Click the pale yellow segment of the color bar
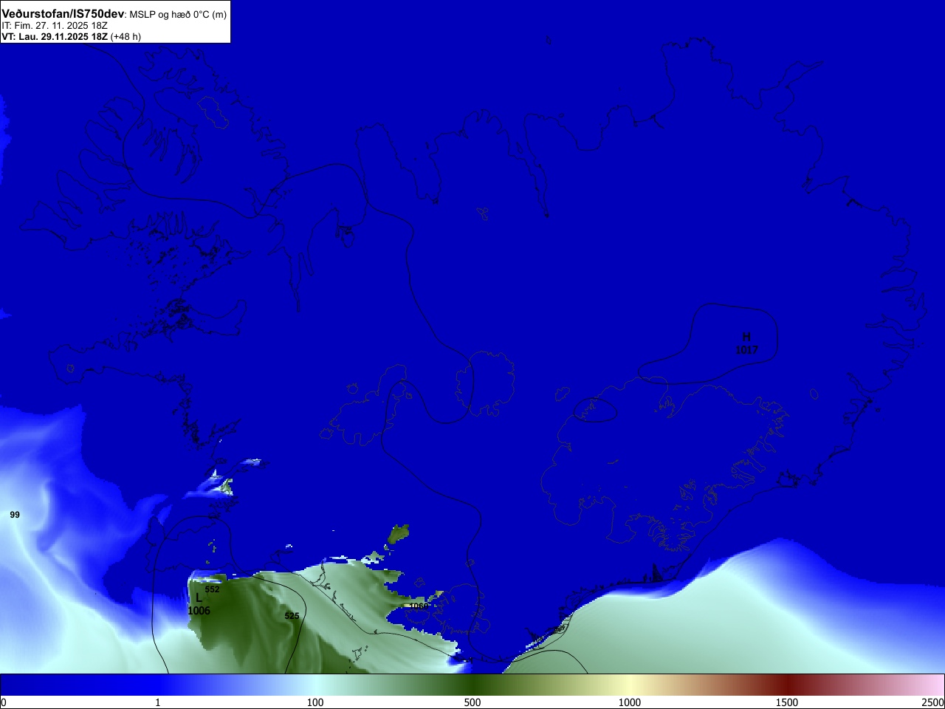This screenshot has width=945, height=709. [630, 685]
